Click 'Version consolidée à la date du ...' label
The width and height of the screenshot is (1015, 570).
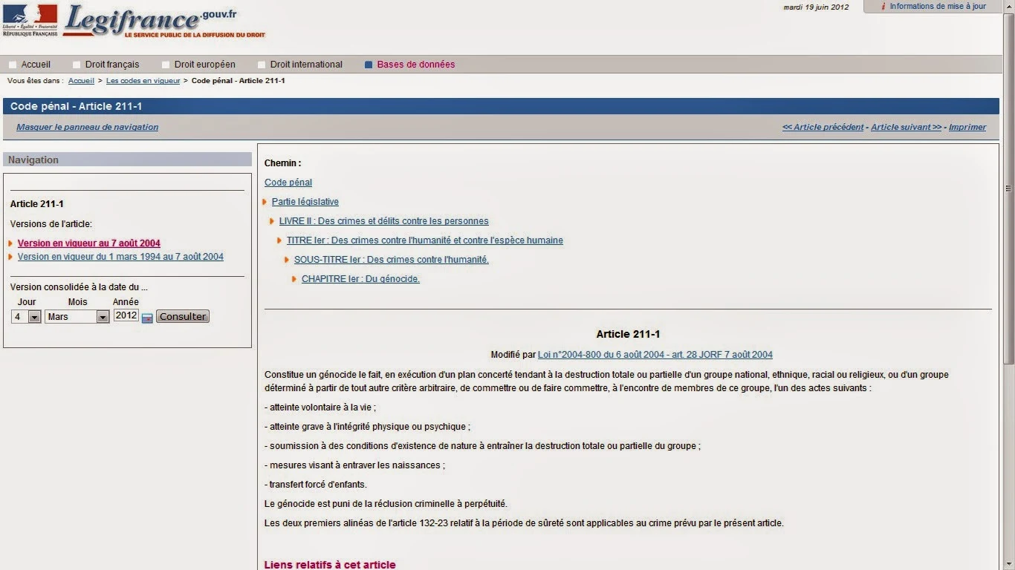(80, 287)
